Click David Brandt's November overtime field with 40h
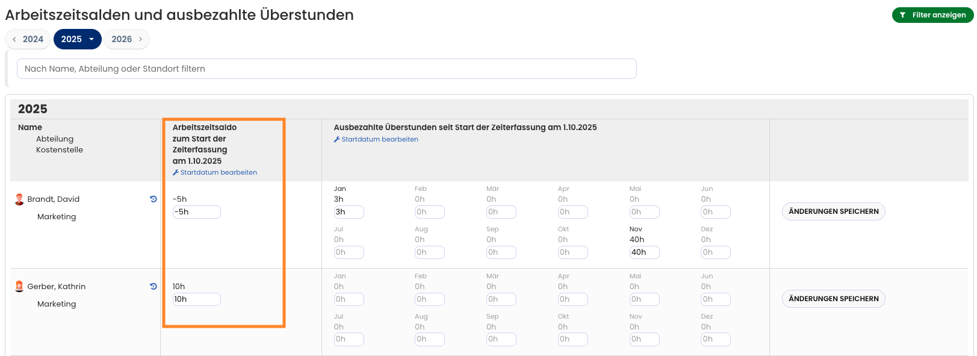The width and height of the screenshot is (977, 356). coord(644,252)
